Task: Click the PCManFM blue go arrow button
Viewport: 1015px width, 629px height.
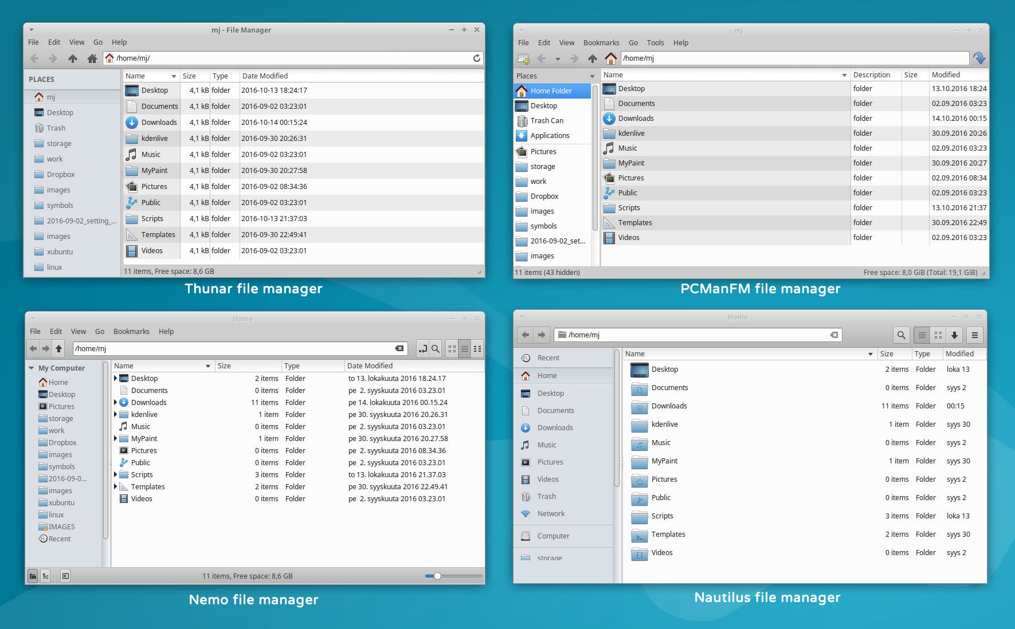Action: point(979,58)
